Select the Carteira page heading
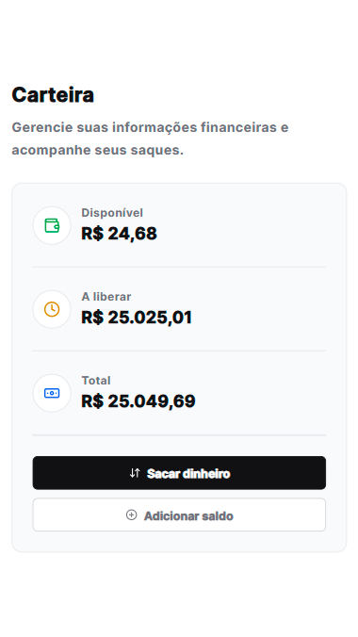Screen dimensions: 358x637 point(53,94)
